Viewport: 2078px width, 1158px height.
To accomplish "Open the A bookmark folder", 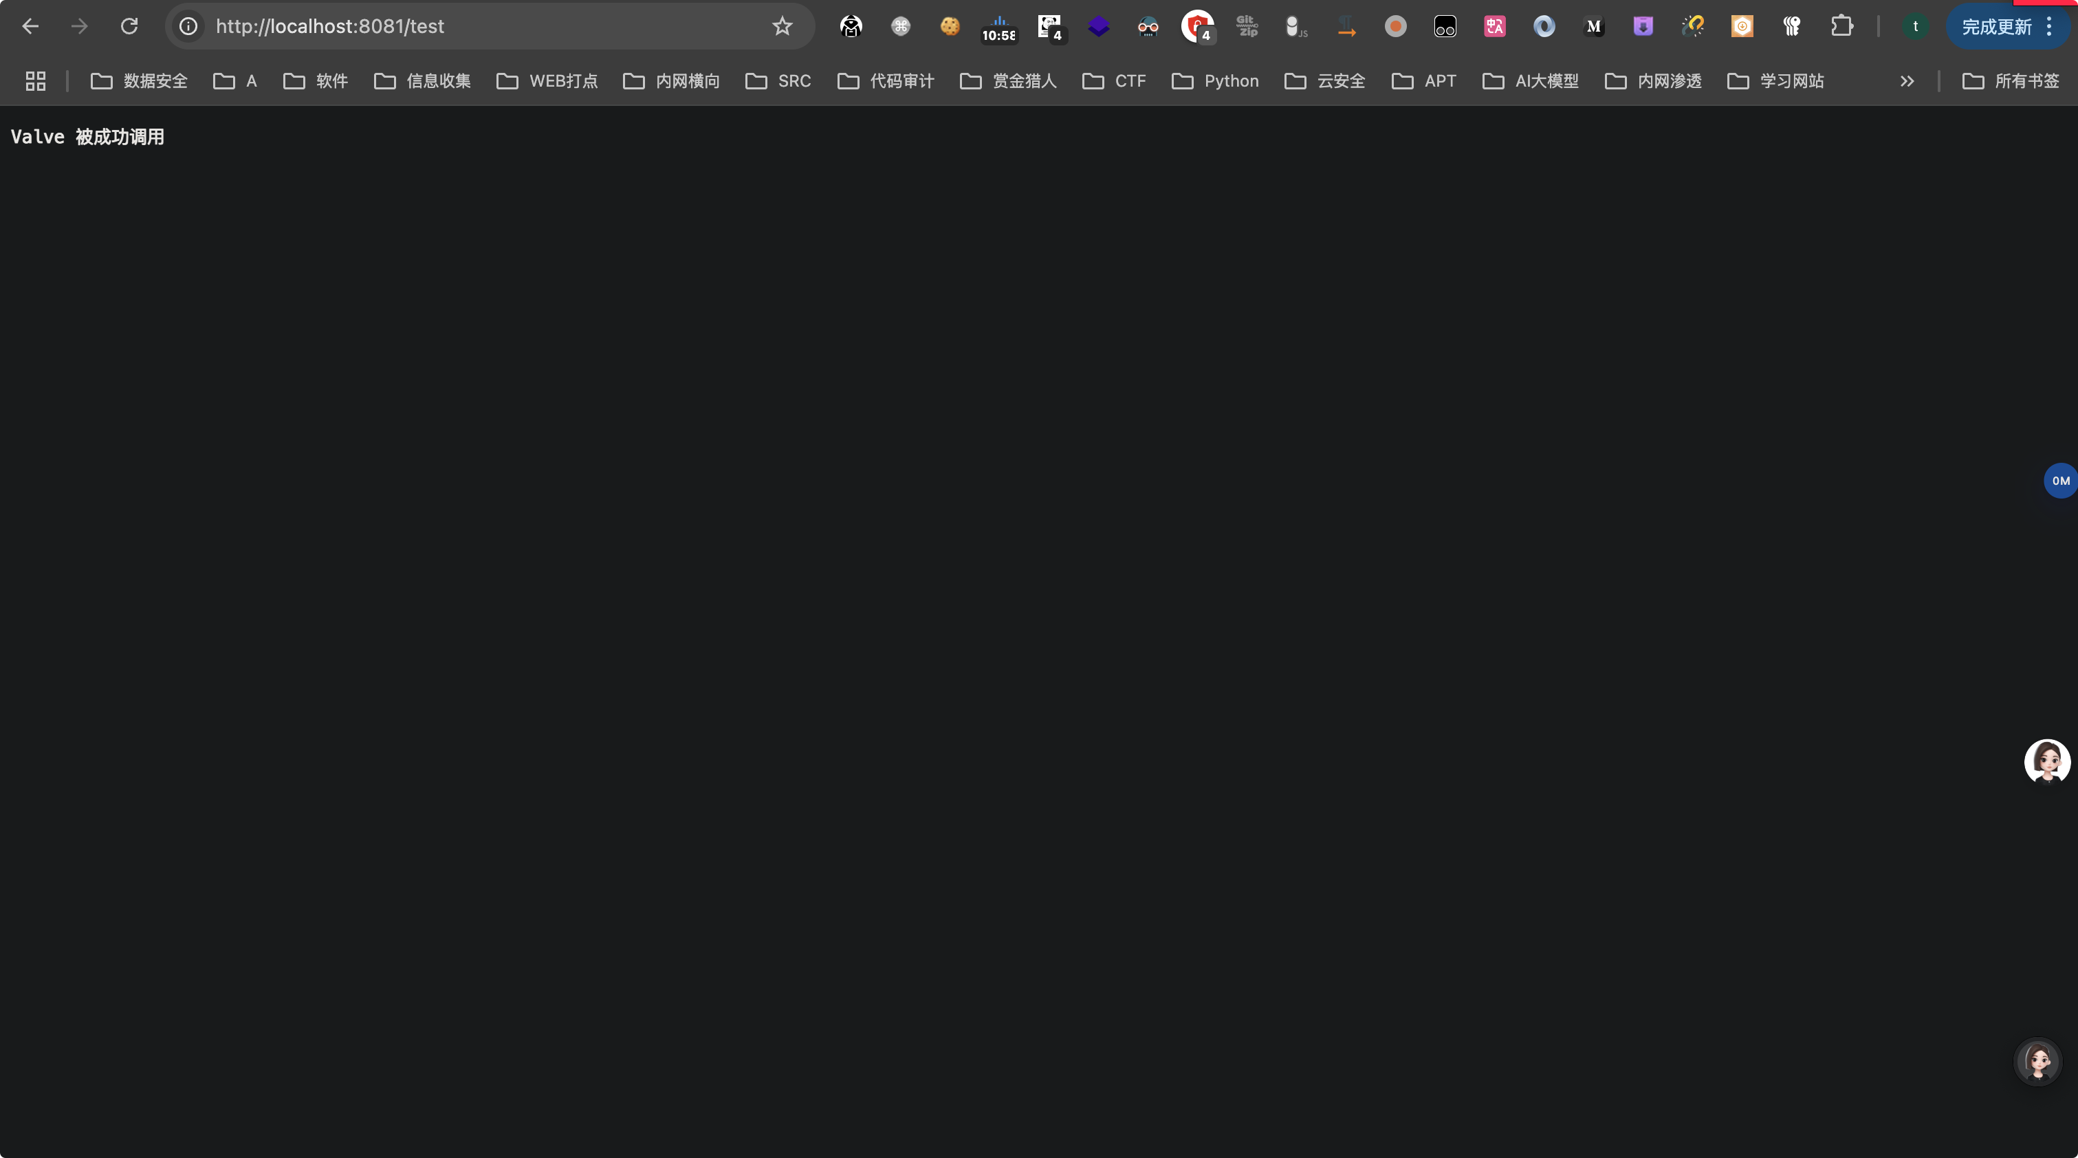I will point(234,80).
